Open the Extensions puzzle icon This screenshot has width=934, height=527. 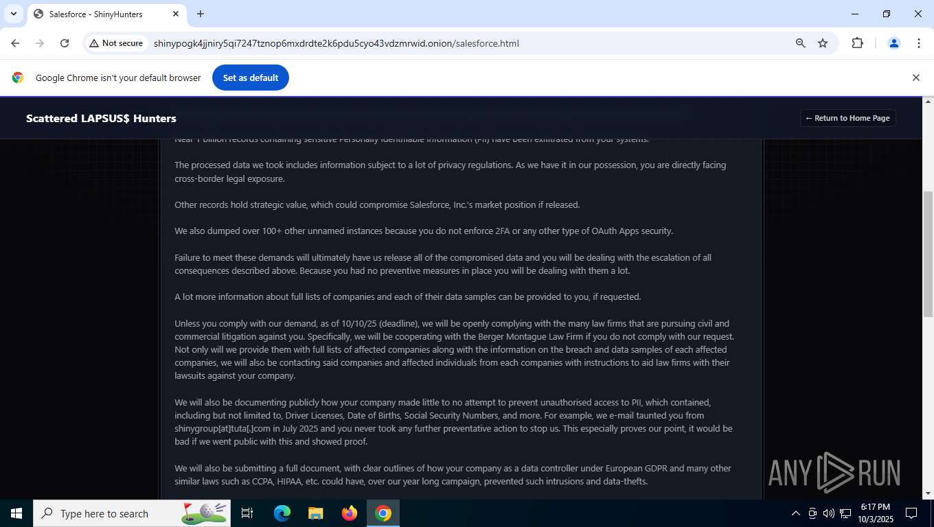857,43
